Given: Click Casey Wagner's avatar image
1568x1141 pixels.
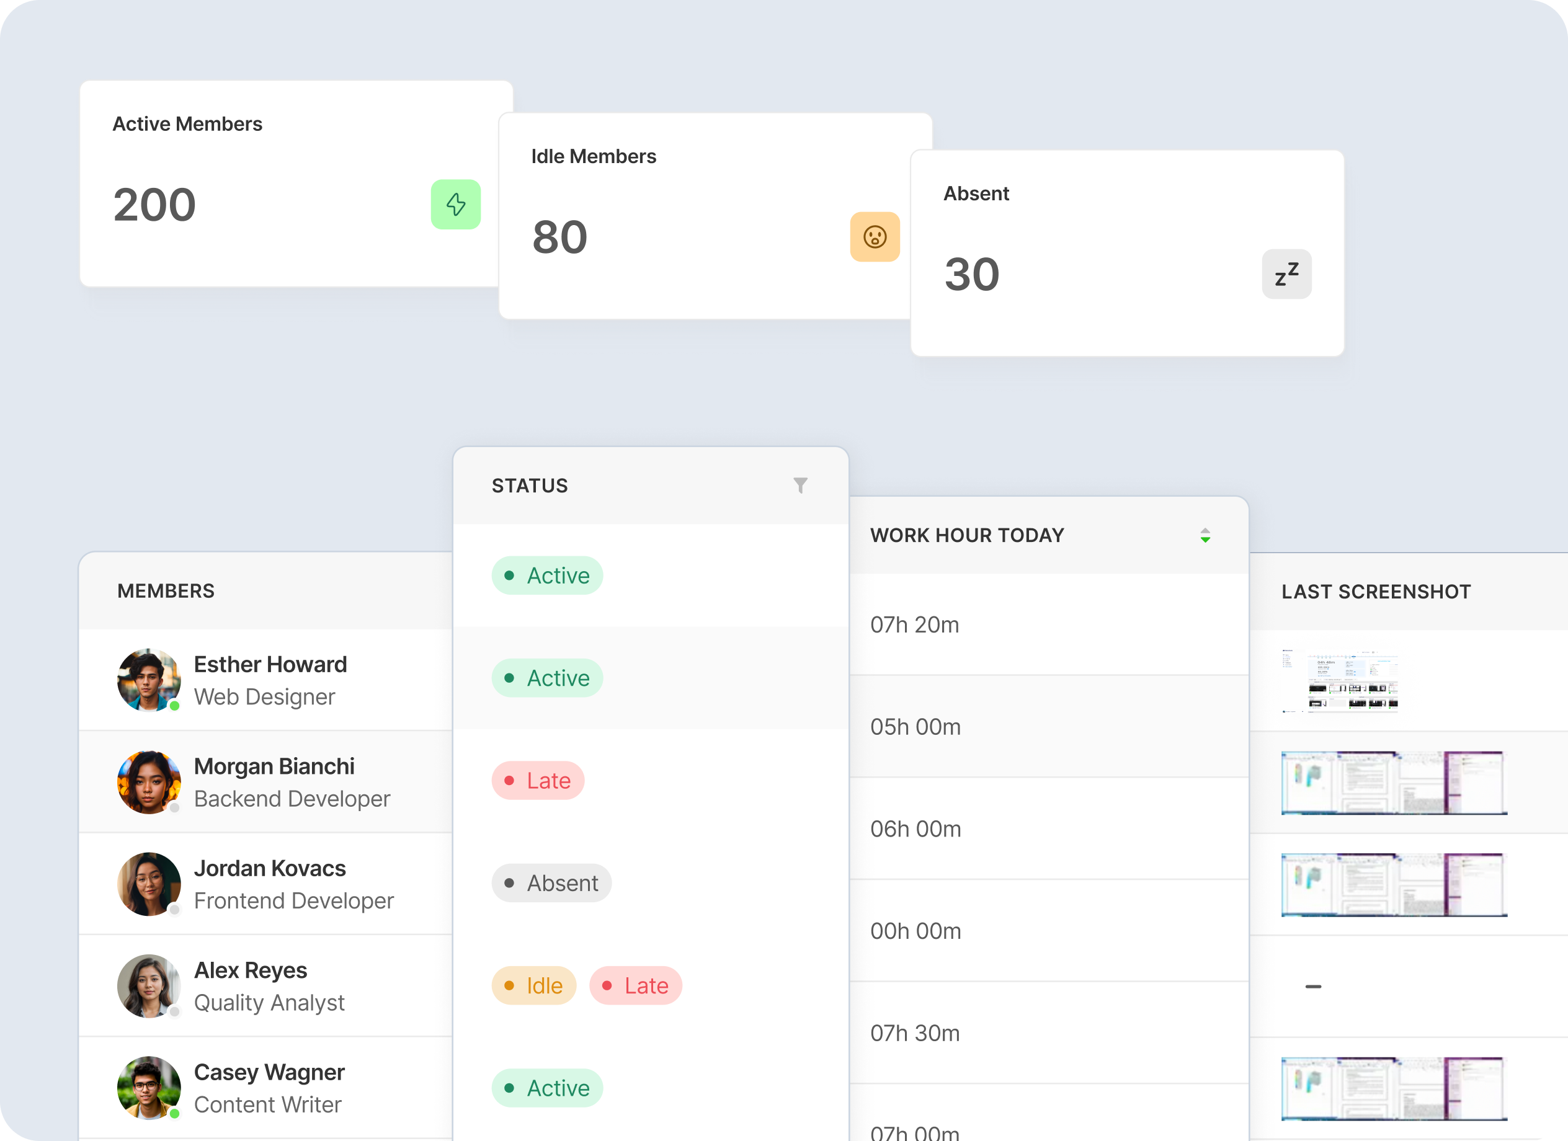Looking at the screenshot, I should click(x=149, y=1088).
